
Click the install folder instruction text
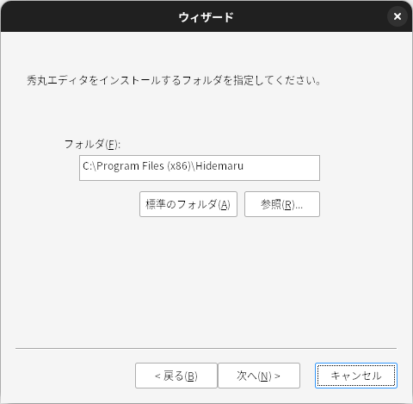point(174,80)
